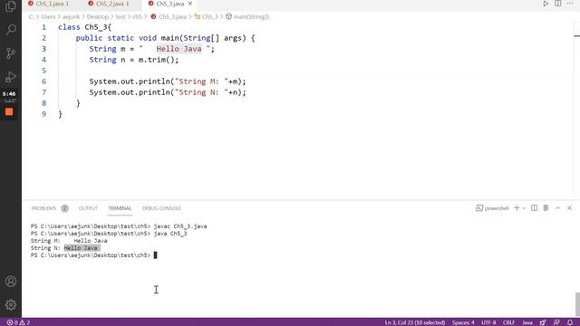The height and width of the screenshot is (326, 580).
Task: Open the Explorer view in activity bar
Action: click(x=11, y=6)
